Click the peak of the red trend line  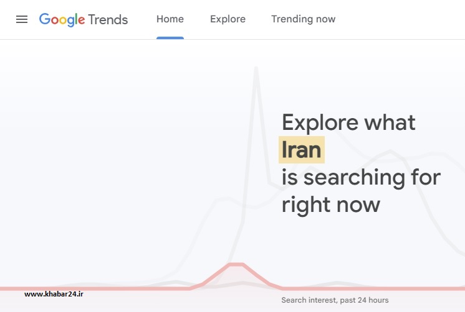(236, 264)
